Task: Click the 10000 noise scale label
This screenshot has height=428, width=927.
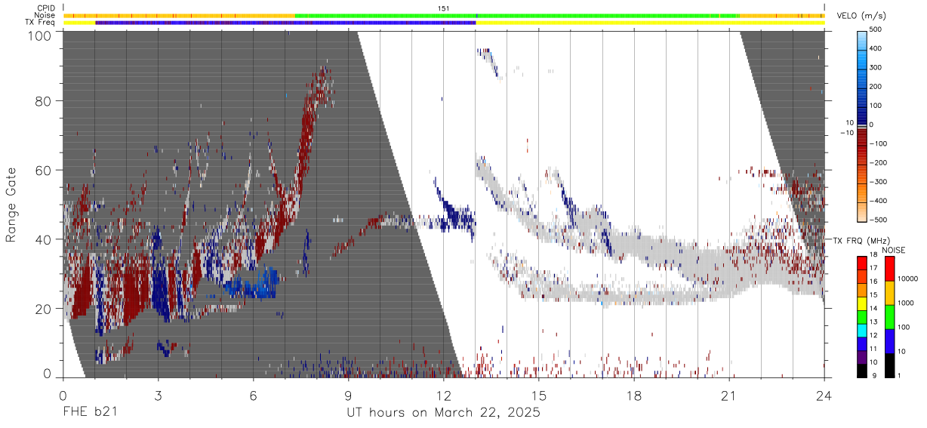Action: 909,279
